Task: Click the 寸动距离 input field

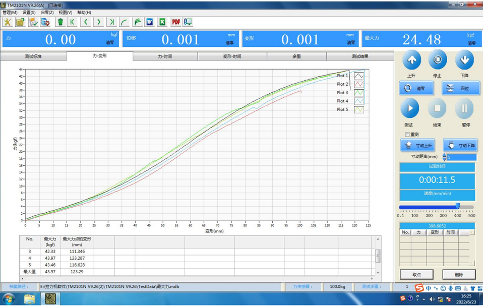Action: (461, 157)
